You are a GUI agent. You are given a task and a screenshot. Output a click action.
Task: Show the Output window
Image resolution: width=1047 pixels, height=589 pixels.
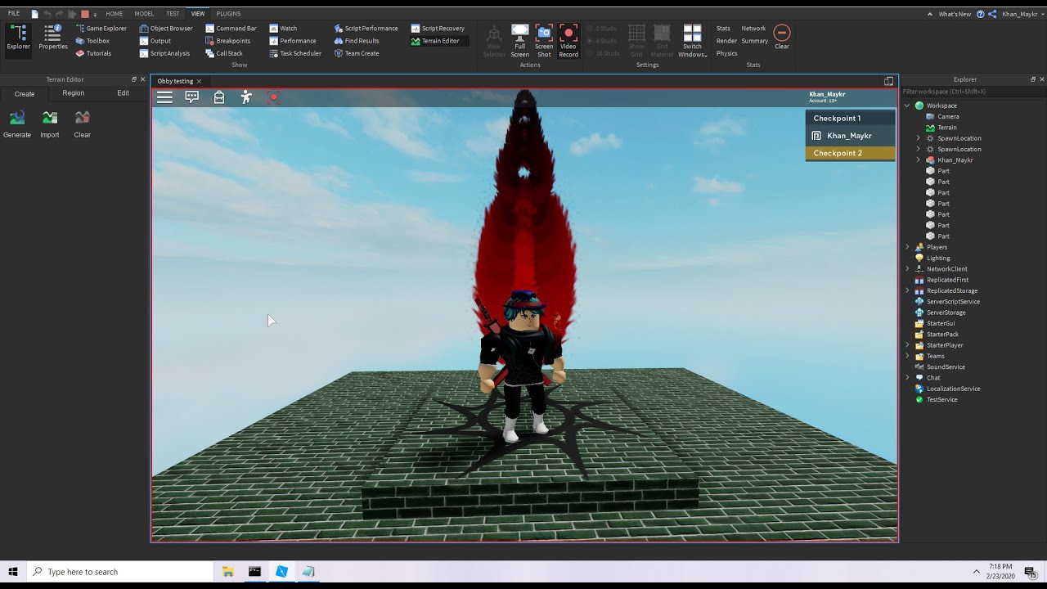tap(155, 41)
